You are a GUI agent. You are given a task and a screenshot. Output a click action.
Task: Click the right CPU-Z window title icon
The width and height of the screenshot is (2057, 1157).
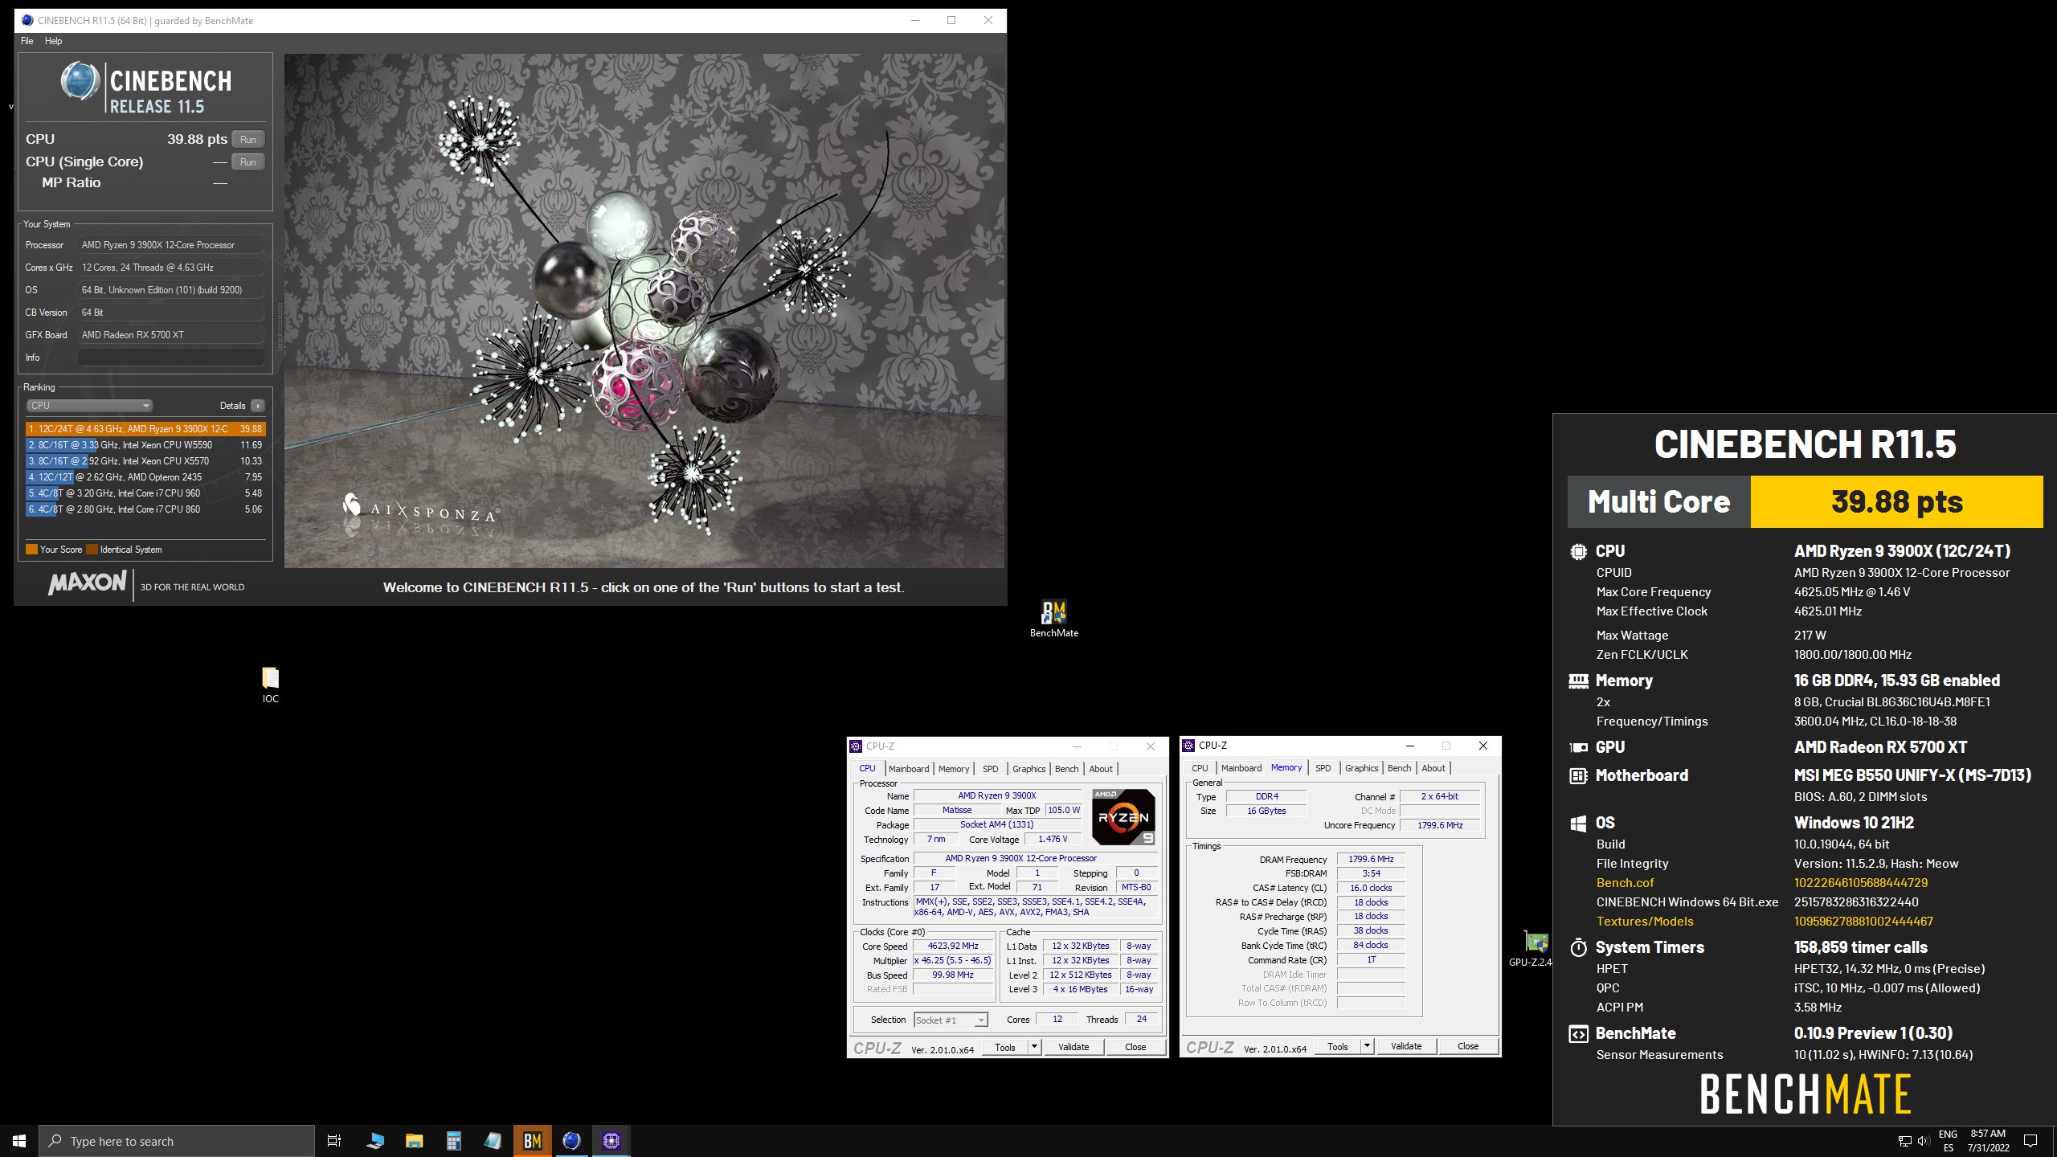pyautogui.click(x=1189, y=746)
